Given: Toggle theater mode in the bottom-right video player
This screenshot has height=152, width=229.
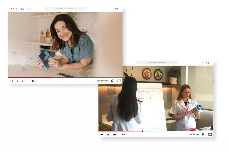Looking at the screenshot, I should pyautogui.click(x=210, y=134).
